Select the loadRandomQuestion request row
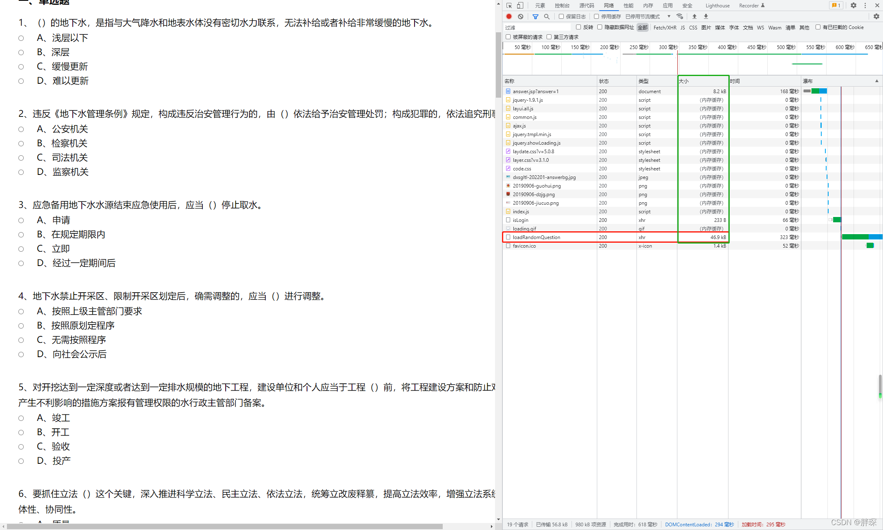The image size is (883, 530). tap(536, 237)
